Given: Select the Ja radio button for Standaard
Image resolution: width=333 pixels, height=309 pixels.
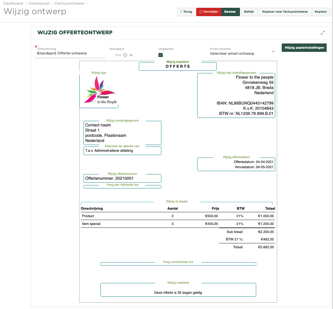Looking at the screenshot, I should pos(125,55).
